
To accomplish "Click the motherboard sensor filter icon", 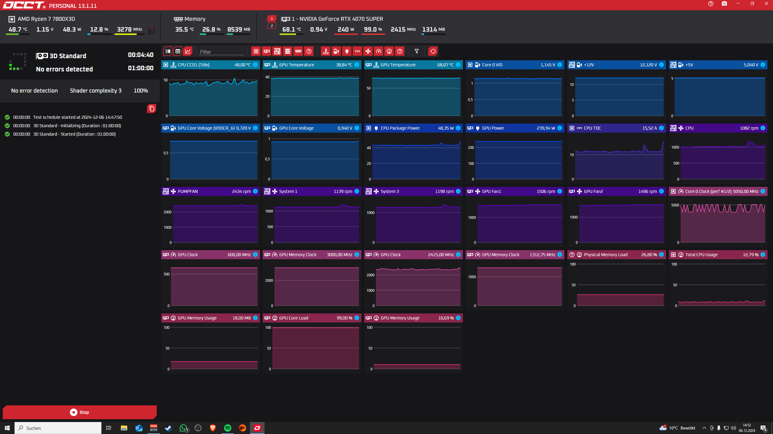I will (x=277, y=51).
